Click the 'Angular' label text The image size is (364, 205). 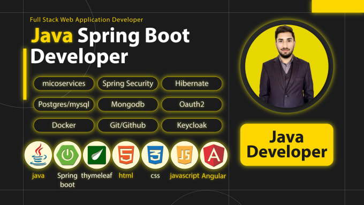coord(214,176)
